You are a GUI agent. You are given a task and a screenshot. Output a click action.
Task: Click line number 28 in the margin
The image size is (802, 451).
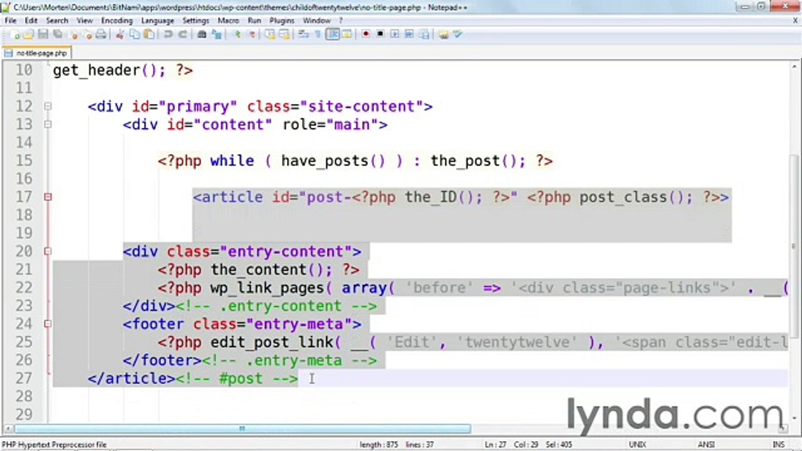[23, 397]
